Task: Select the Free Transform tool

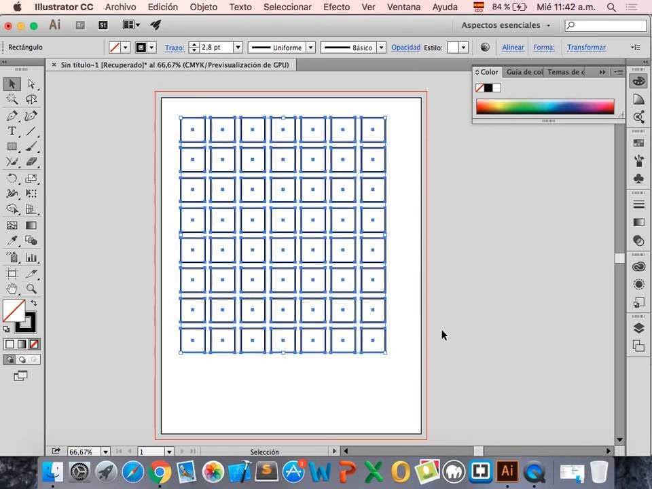Action: pyautogui.click(x=31, y=194)
